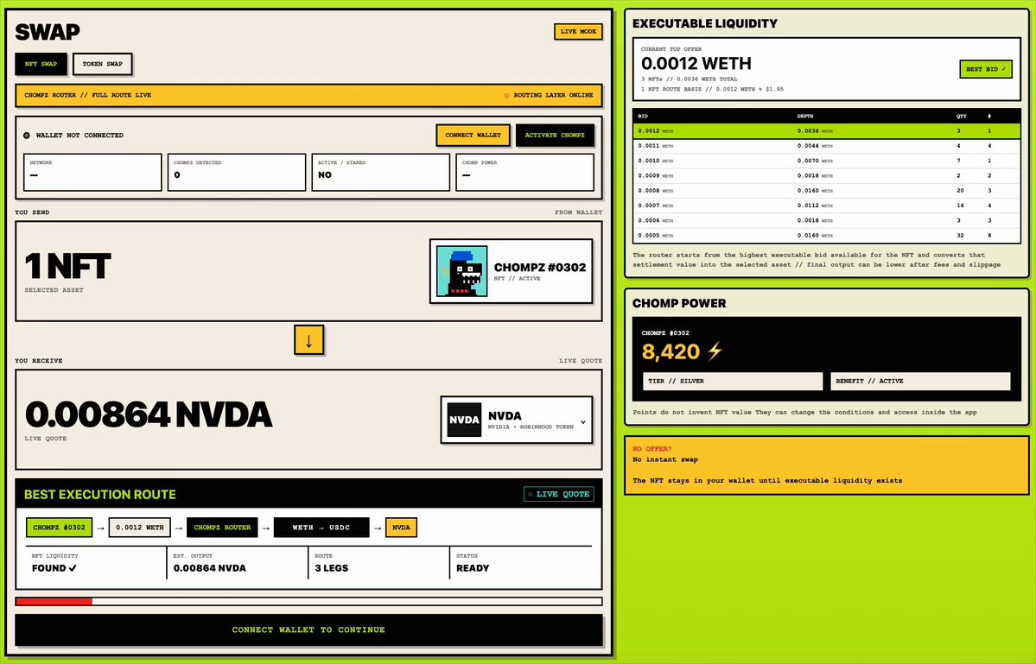Select the 0.0012 WETH bid row
Image resolution: width=1036 pixels, height=664 pixels.
point(827,130)
